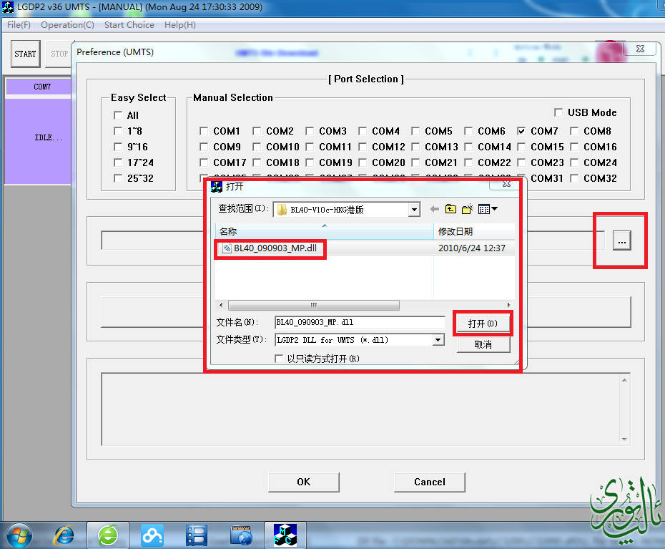The height and width of the screenshot is (549, 665).
Task: Go back using the file dialog arrow
Action: point(434,209)
